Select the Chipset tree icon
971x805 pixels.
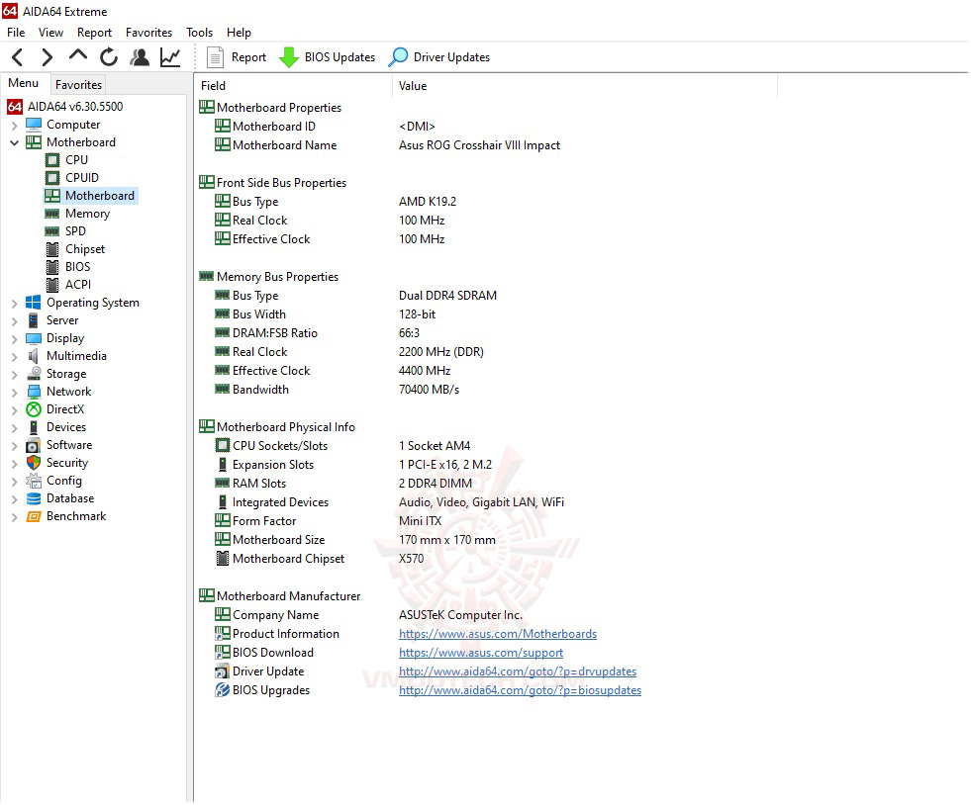(x=52, y=249)
